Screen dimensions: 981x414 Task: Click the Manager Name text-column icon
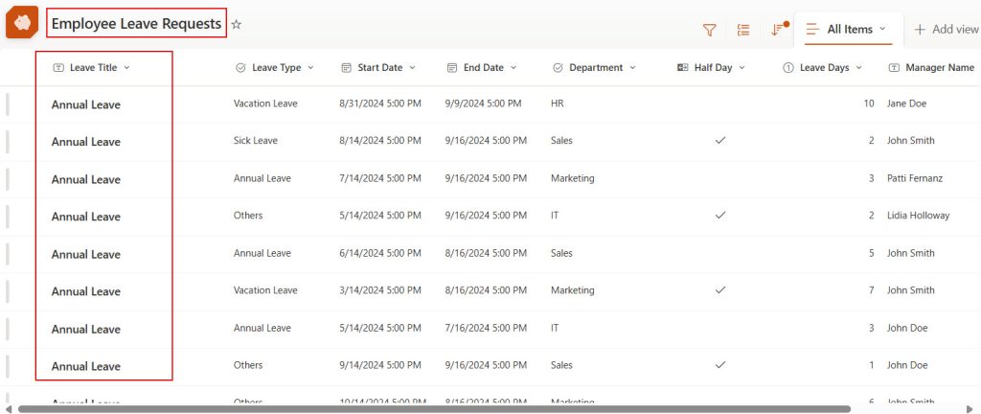point(894,67)
